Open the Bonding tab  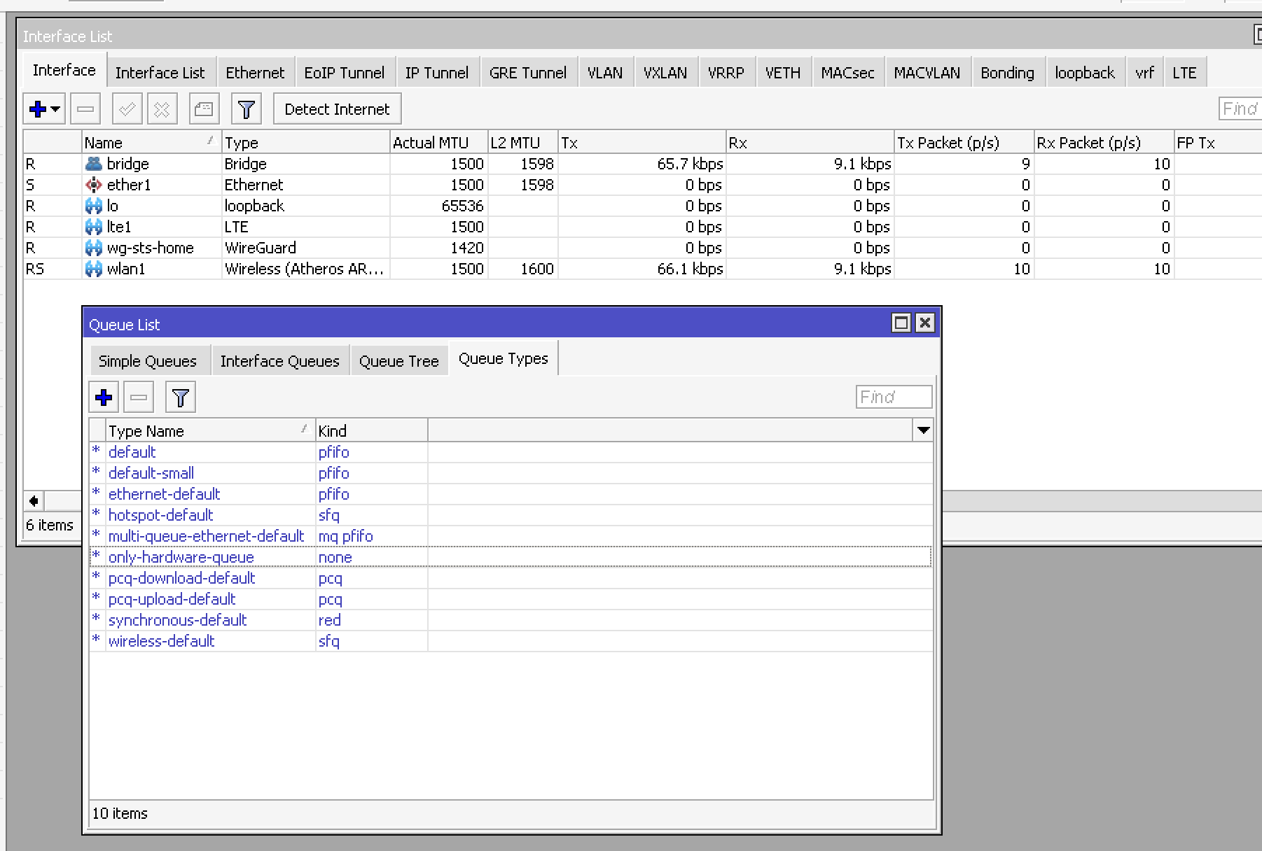(1007, 73)
